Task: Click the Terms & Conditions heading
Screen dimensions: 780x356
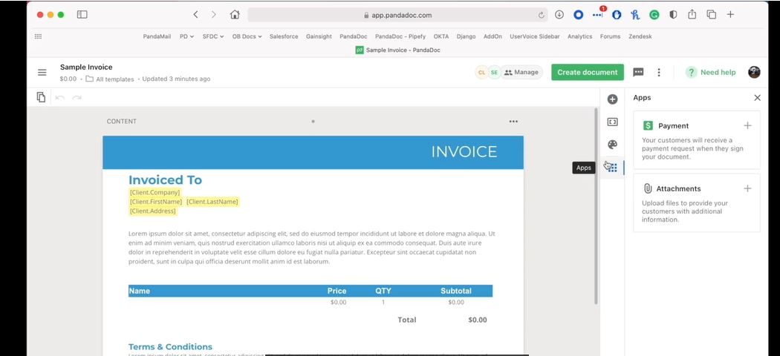Action: pyautogui.click(x=170, y=346)
